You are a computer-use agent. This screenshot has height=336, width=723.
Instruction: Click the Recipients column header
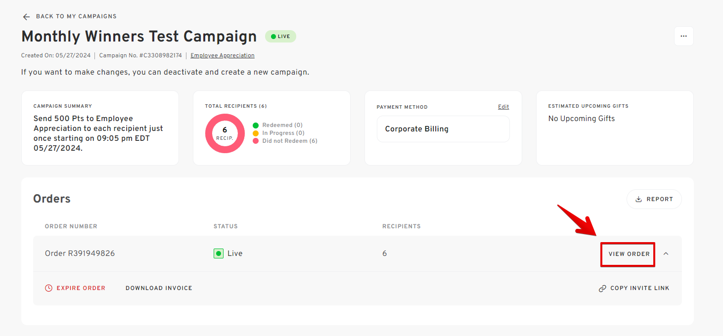[x=402, y=226]
